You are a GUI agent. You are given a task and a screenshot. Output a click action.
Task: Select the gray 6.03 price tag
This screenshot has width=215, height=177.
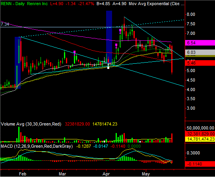point(200,52)
